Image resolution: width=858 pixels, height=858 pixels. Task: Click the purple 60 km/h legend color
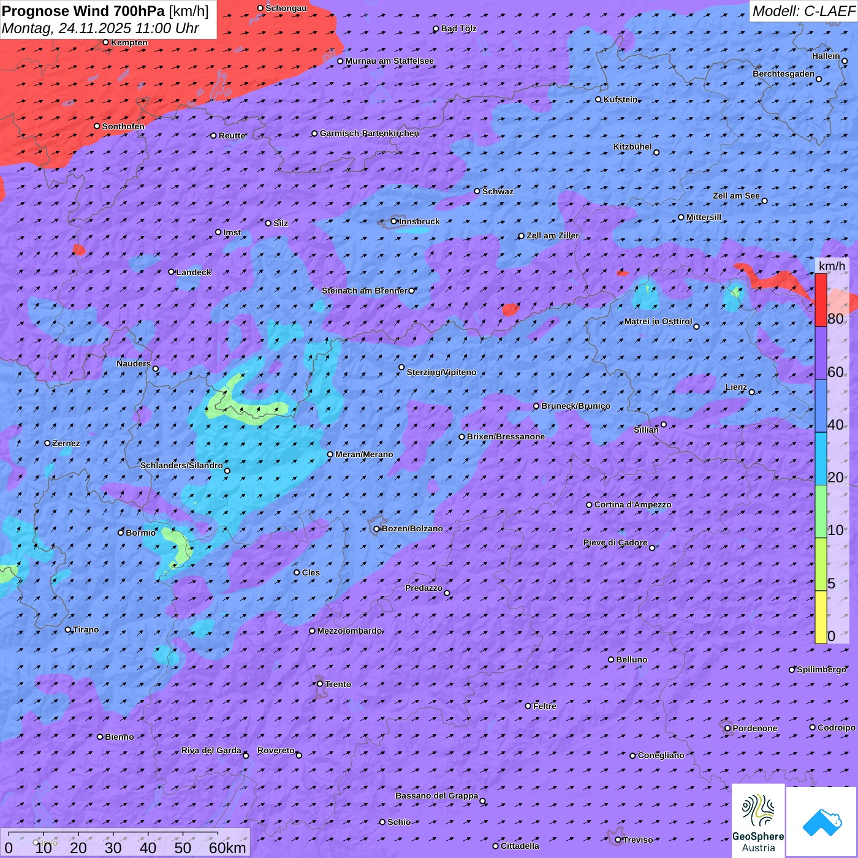(821, 354)
